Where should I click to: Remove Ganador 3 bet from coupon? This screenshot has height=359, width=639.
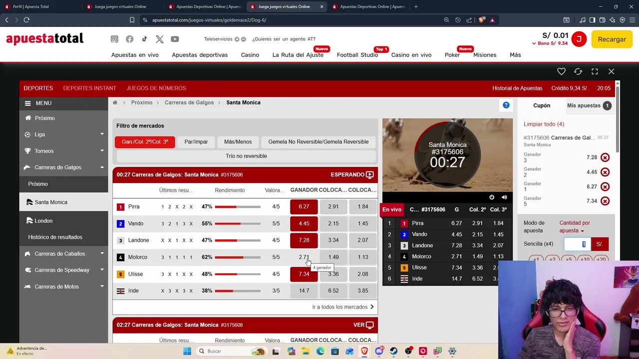pos(605,158)
